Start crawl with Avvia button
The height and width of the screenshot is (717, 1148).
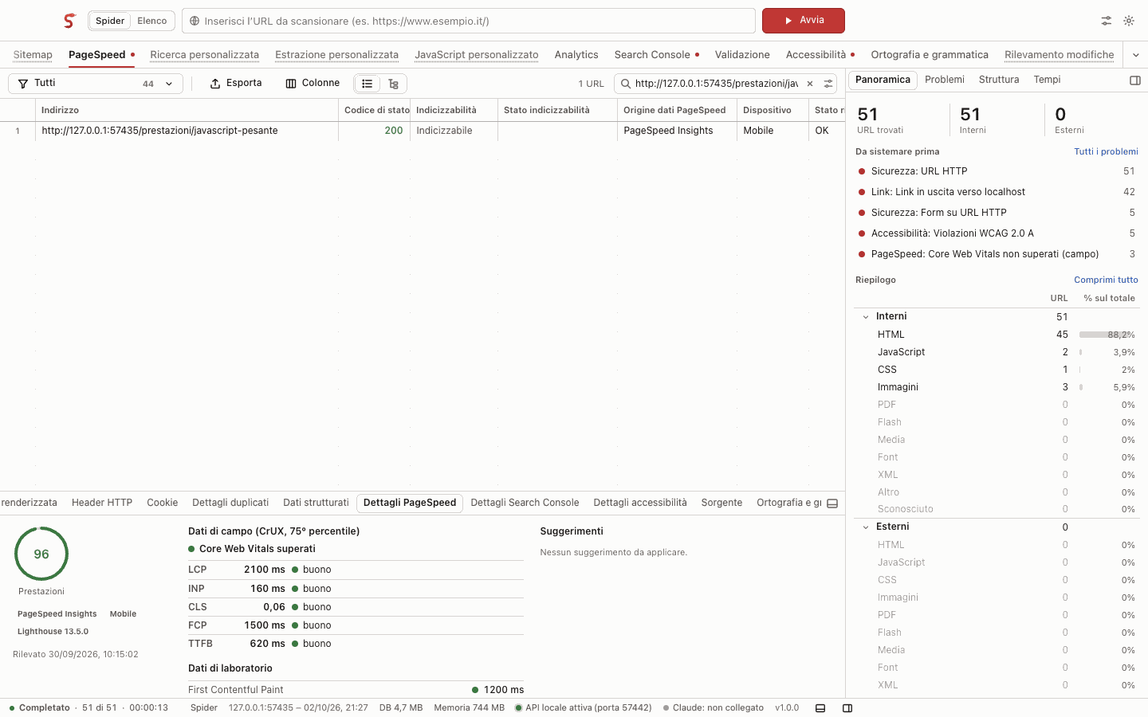[x=803, y=21]
